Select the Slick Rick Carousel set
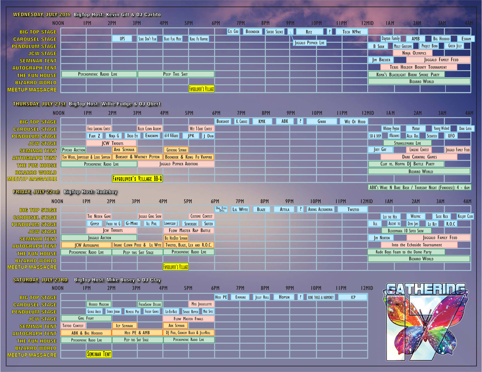This screenshot has width=482, height=372. pos(442,216)
